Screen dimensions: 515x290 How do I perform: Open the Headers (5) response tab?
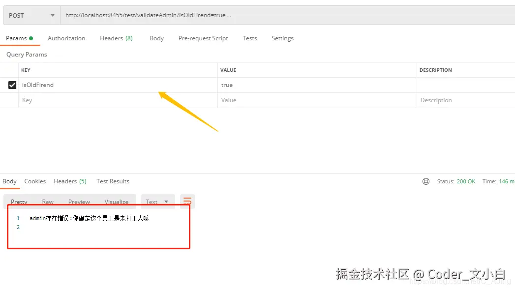point(70,181)
